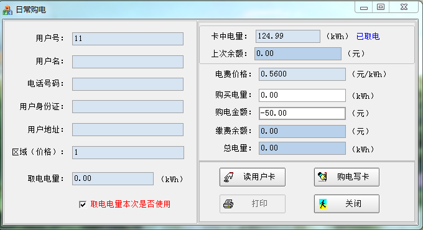Image resolution: width=423 pixels, height=230 pixels.
Task: Click the 区域（价格） field
Action: point(128,153)
